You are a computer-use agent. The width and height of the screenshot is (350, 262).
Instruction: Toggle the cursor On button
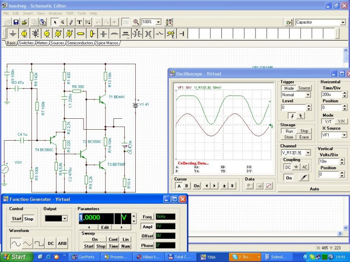click(197, 186)
